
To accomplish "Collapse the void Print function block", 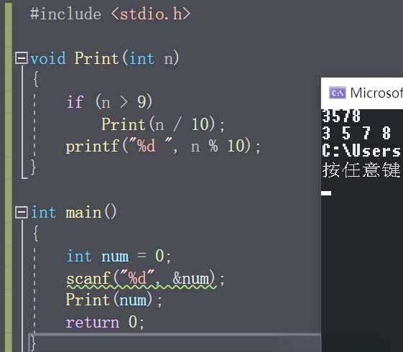I will [22, 58].
